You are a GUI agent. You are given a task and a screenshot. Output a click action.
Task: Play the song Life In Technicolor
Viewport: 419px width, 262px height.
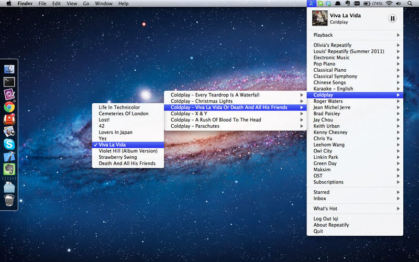click(128, 107)
